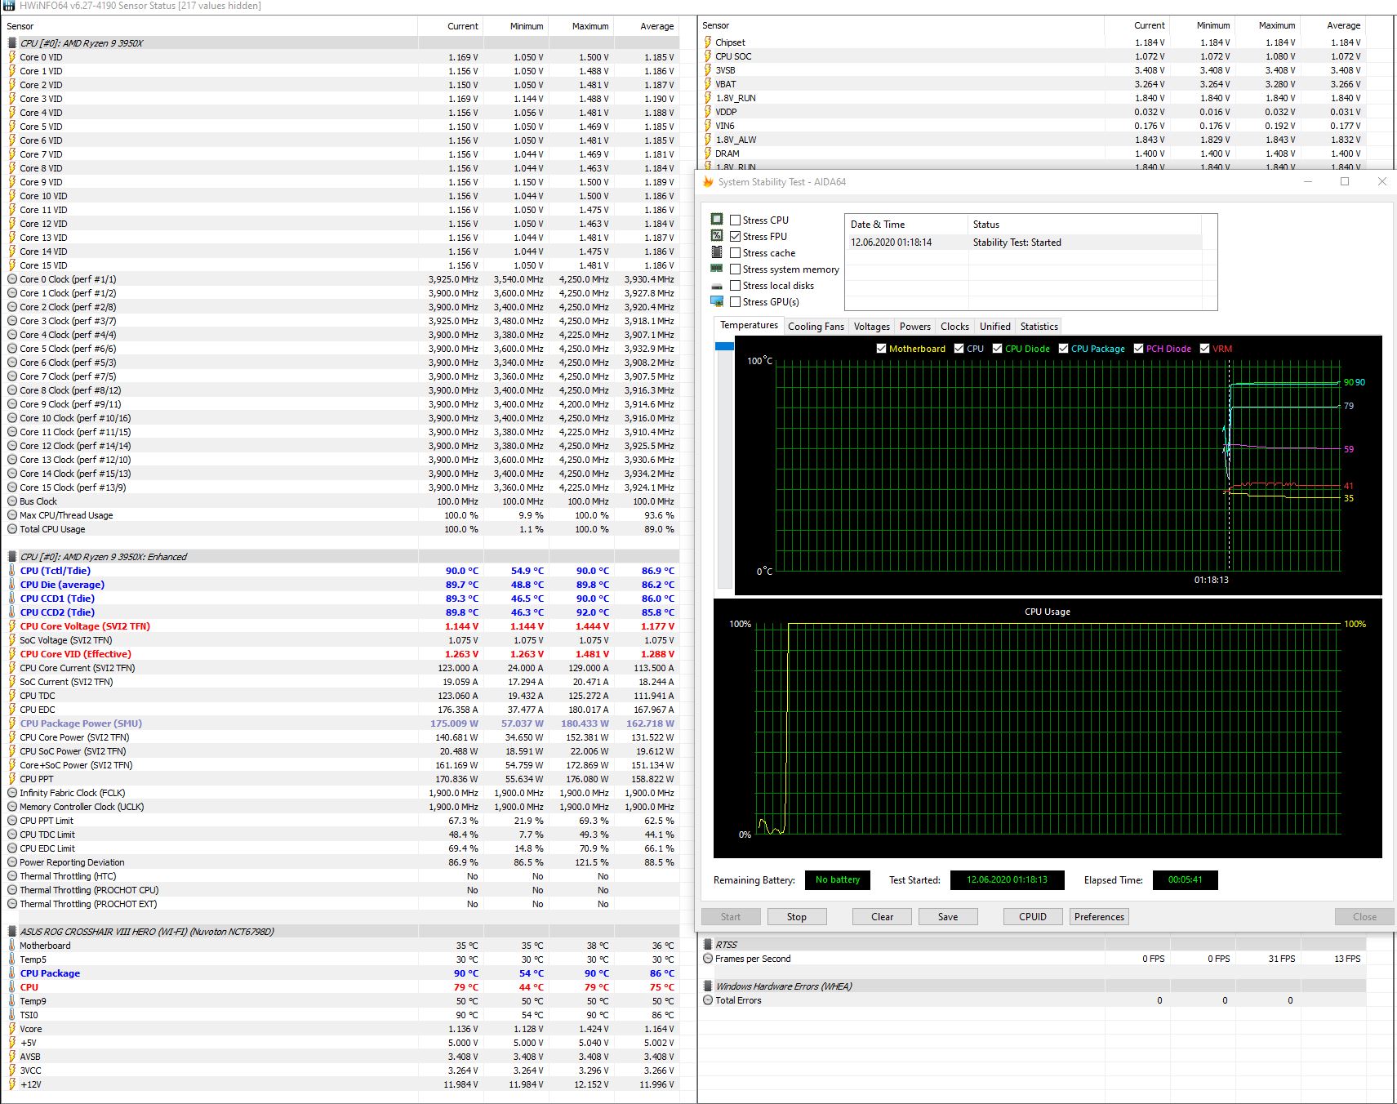
Task: Go to the Powers tab
Action: (x=914, y=327)
